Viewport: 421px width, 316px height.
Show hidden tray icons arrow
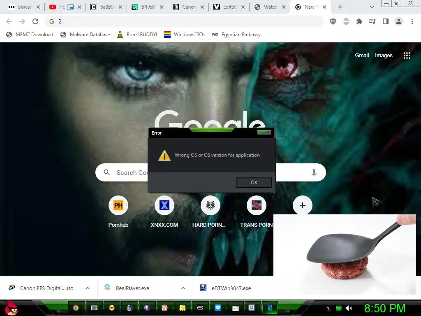coord(328,309)
